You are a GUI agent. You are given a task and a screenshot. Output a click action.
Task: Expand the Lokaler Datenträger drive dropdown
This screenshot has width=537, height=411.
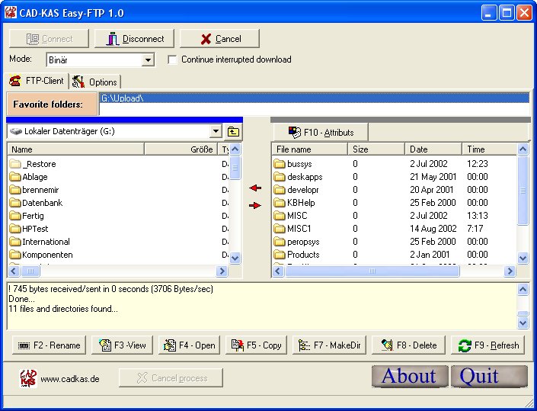pyautogui.click(x=216, y=132)
